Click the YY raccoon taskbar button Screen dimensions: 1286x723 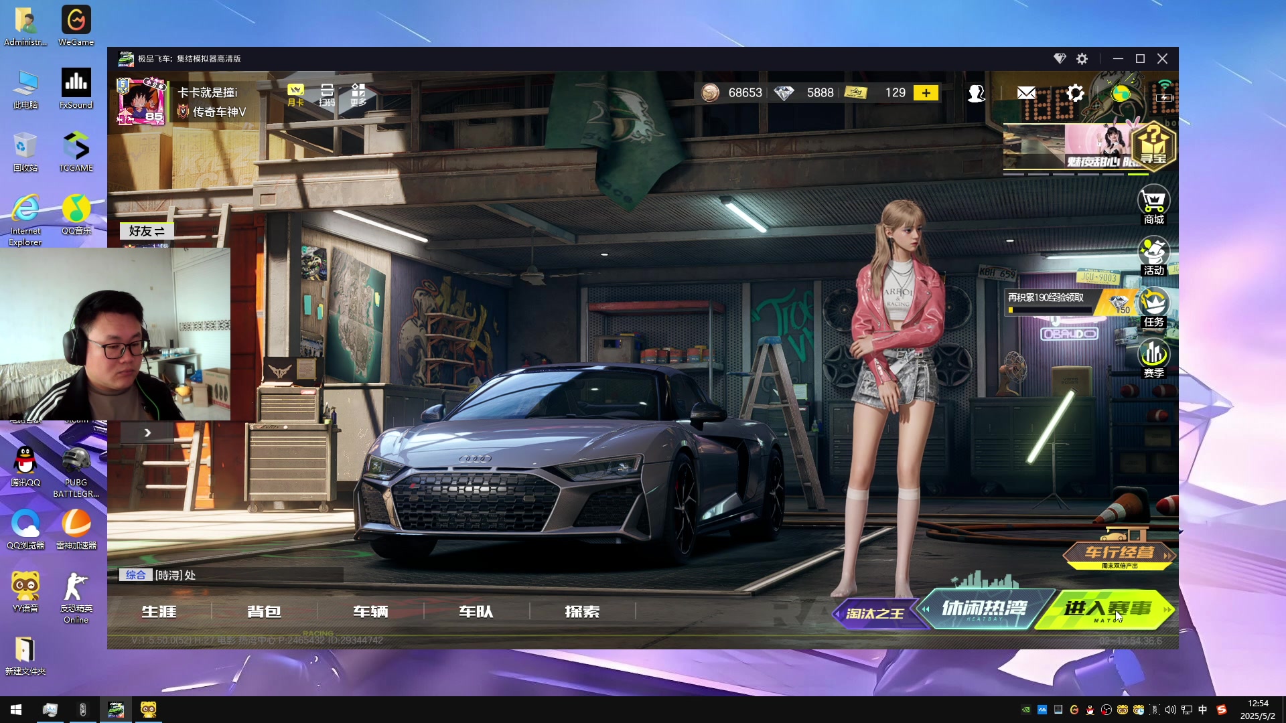coord(148,710)
